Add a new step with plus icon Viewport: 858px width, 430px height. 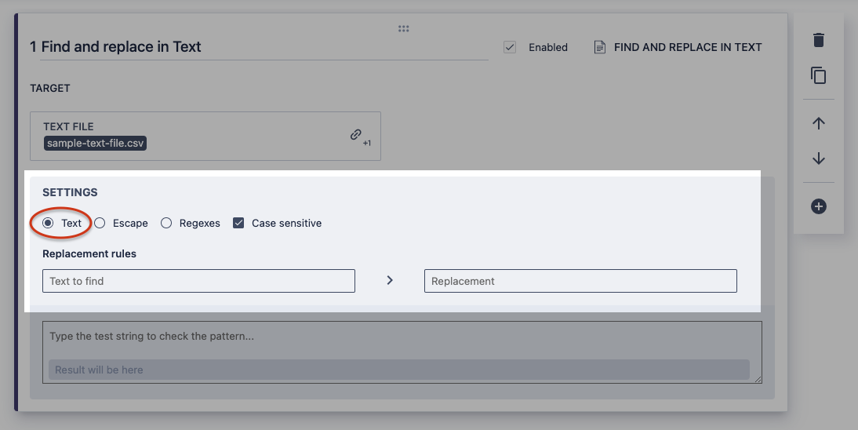[x=818, y=206]
